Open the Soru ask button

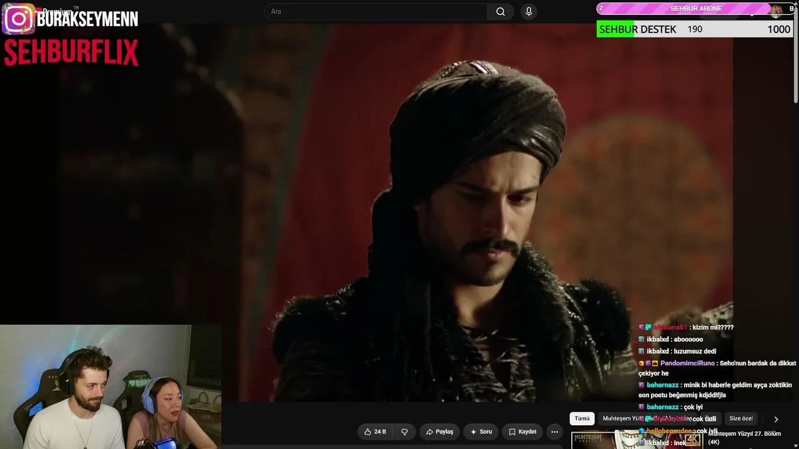(x=481, y=432)
